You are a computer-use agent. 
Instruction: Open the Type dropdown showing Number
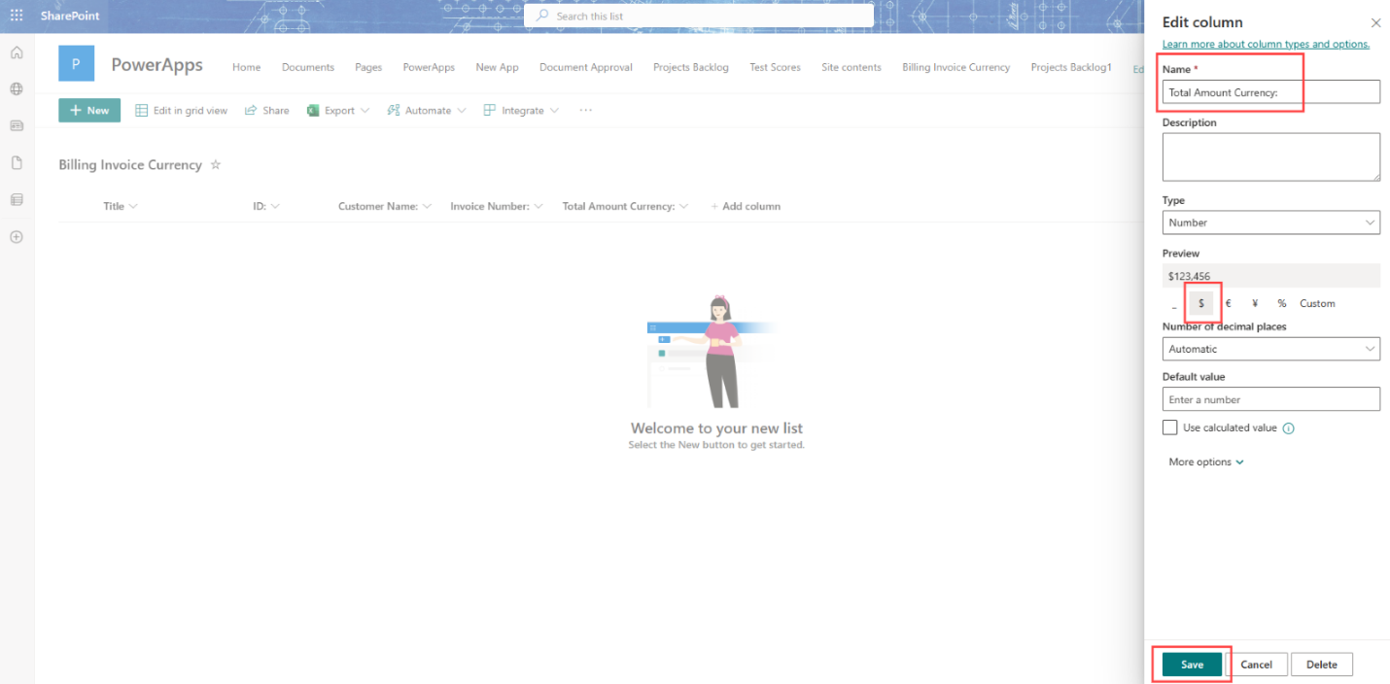coord(1270,222)
